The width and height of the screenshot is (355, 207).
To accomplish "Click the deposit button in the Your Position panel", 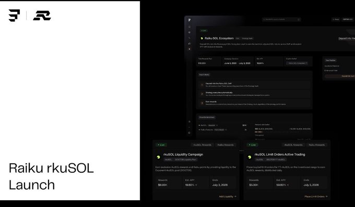I will coord(340,76).
